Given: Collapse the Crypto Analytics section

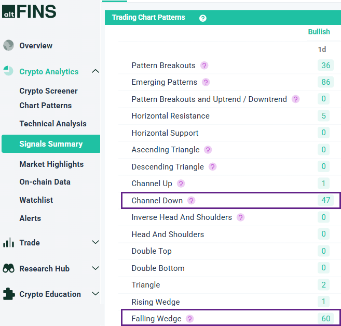Looking at the screenshot, I should 95,71.
